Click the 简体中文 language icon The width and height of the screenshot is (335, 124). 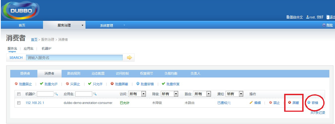pos(288,17)
